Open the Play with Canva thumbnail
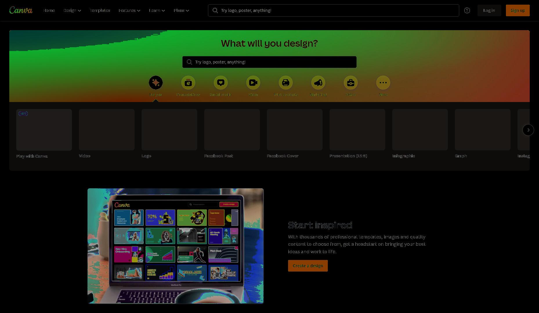Viewport: 539px width, 313px height. click(44, 130)
